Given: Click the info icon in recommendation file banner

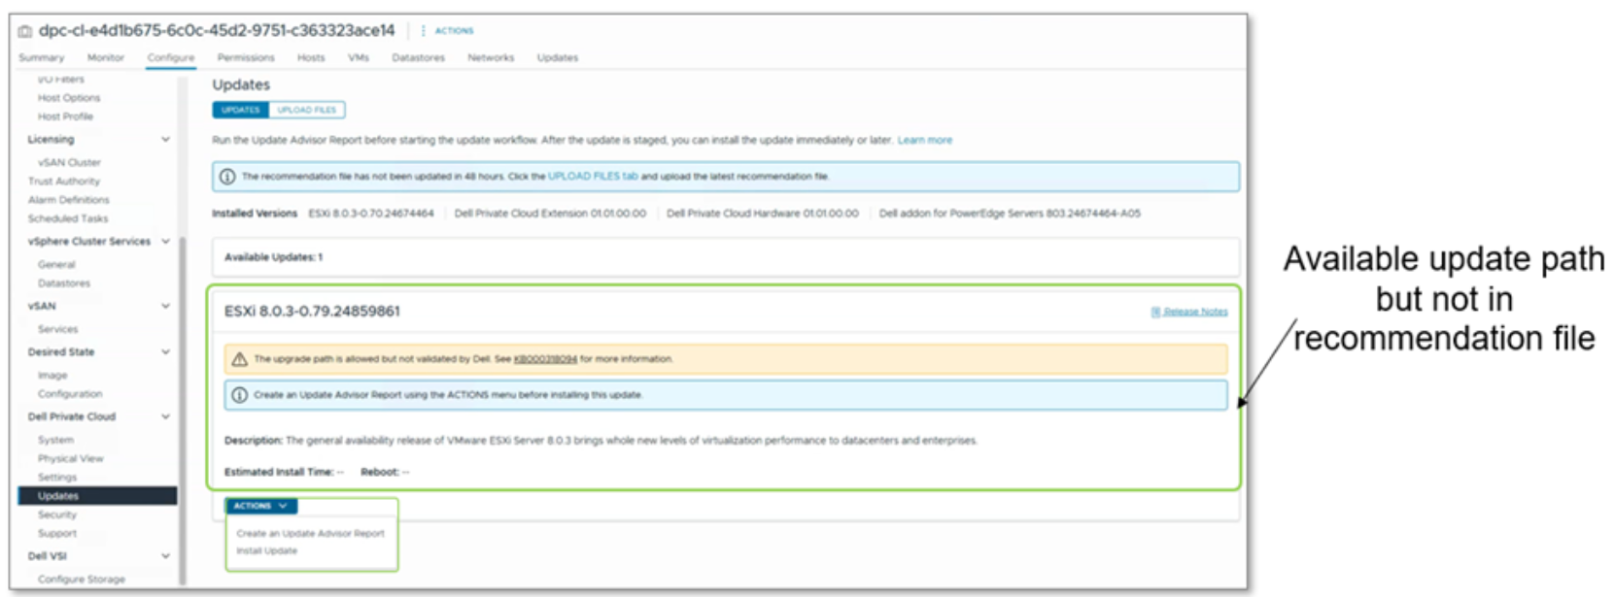Looking at the screenshot, I should pyautogui.click(x=227, y=177).
